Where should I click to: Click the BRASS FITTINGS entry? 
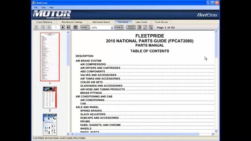pyautogui.click(x=91, y=93)
